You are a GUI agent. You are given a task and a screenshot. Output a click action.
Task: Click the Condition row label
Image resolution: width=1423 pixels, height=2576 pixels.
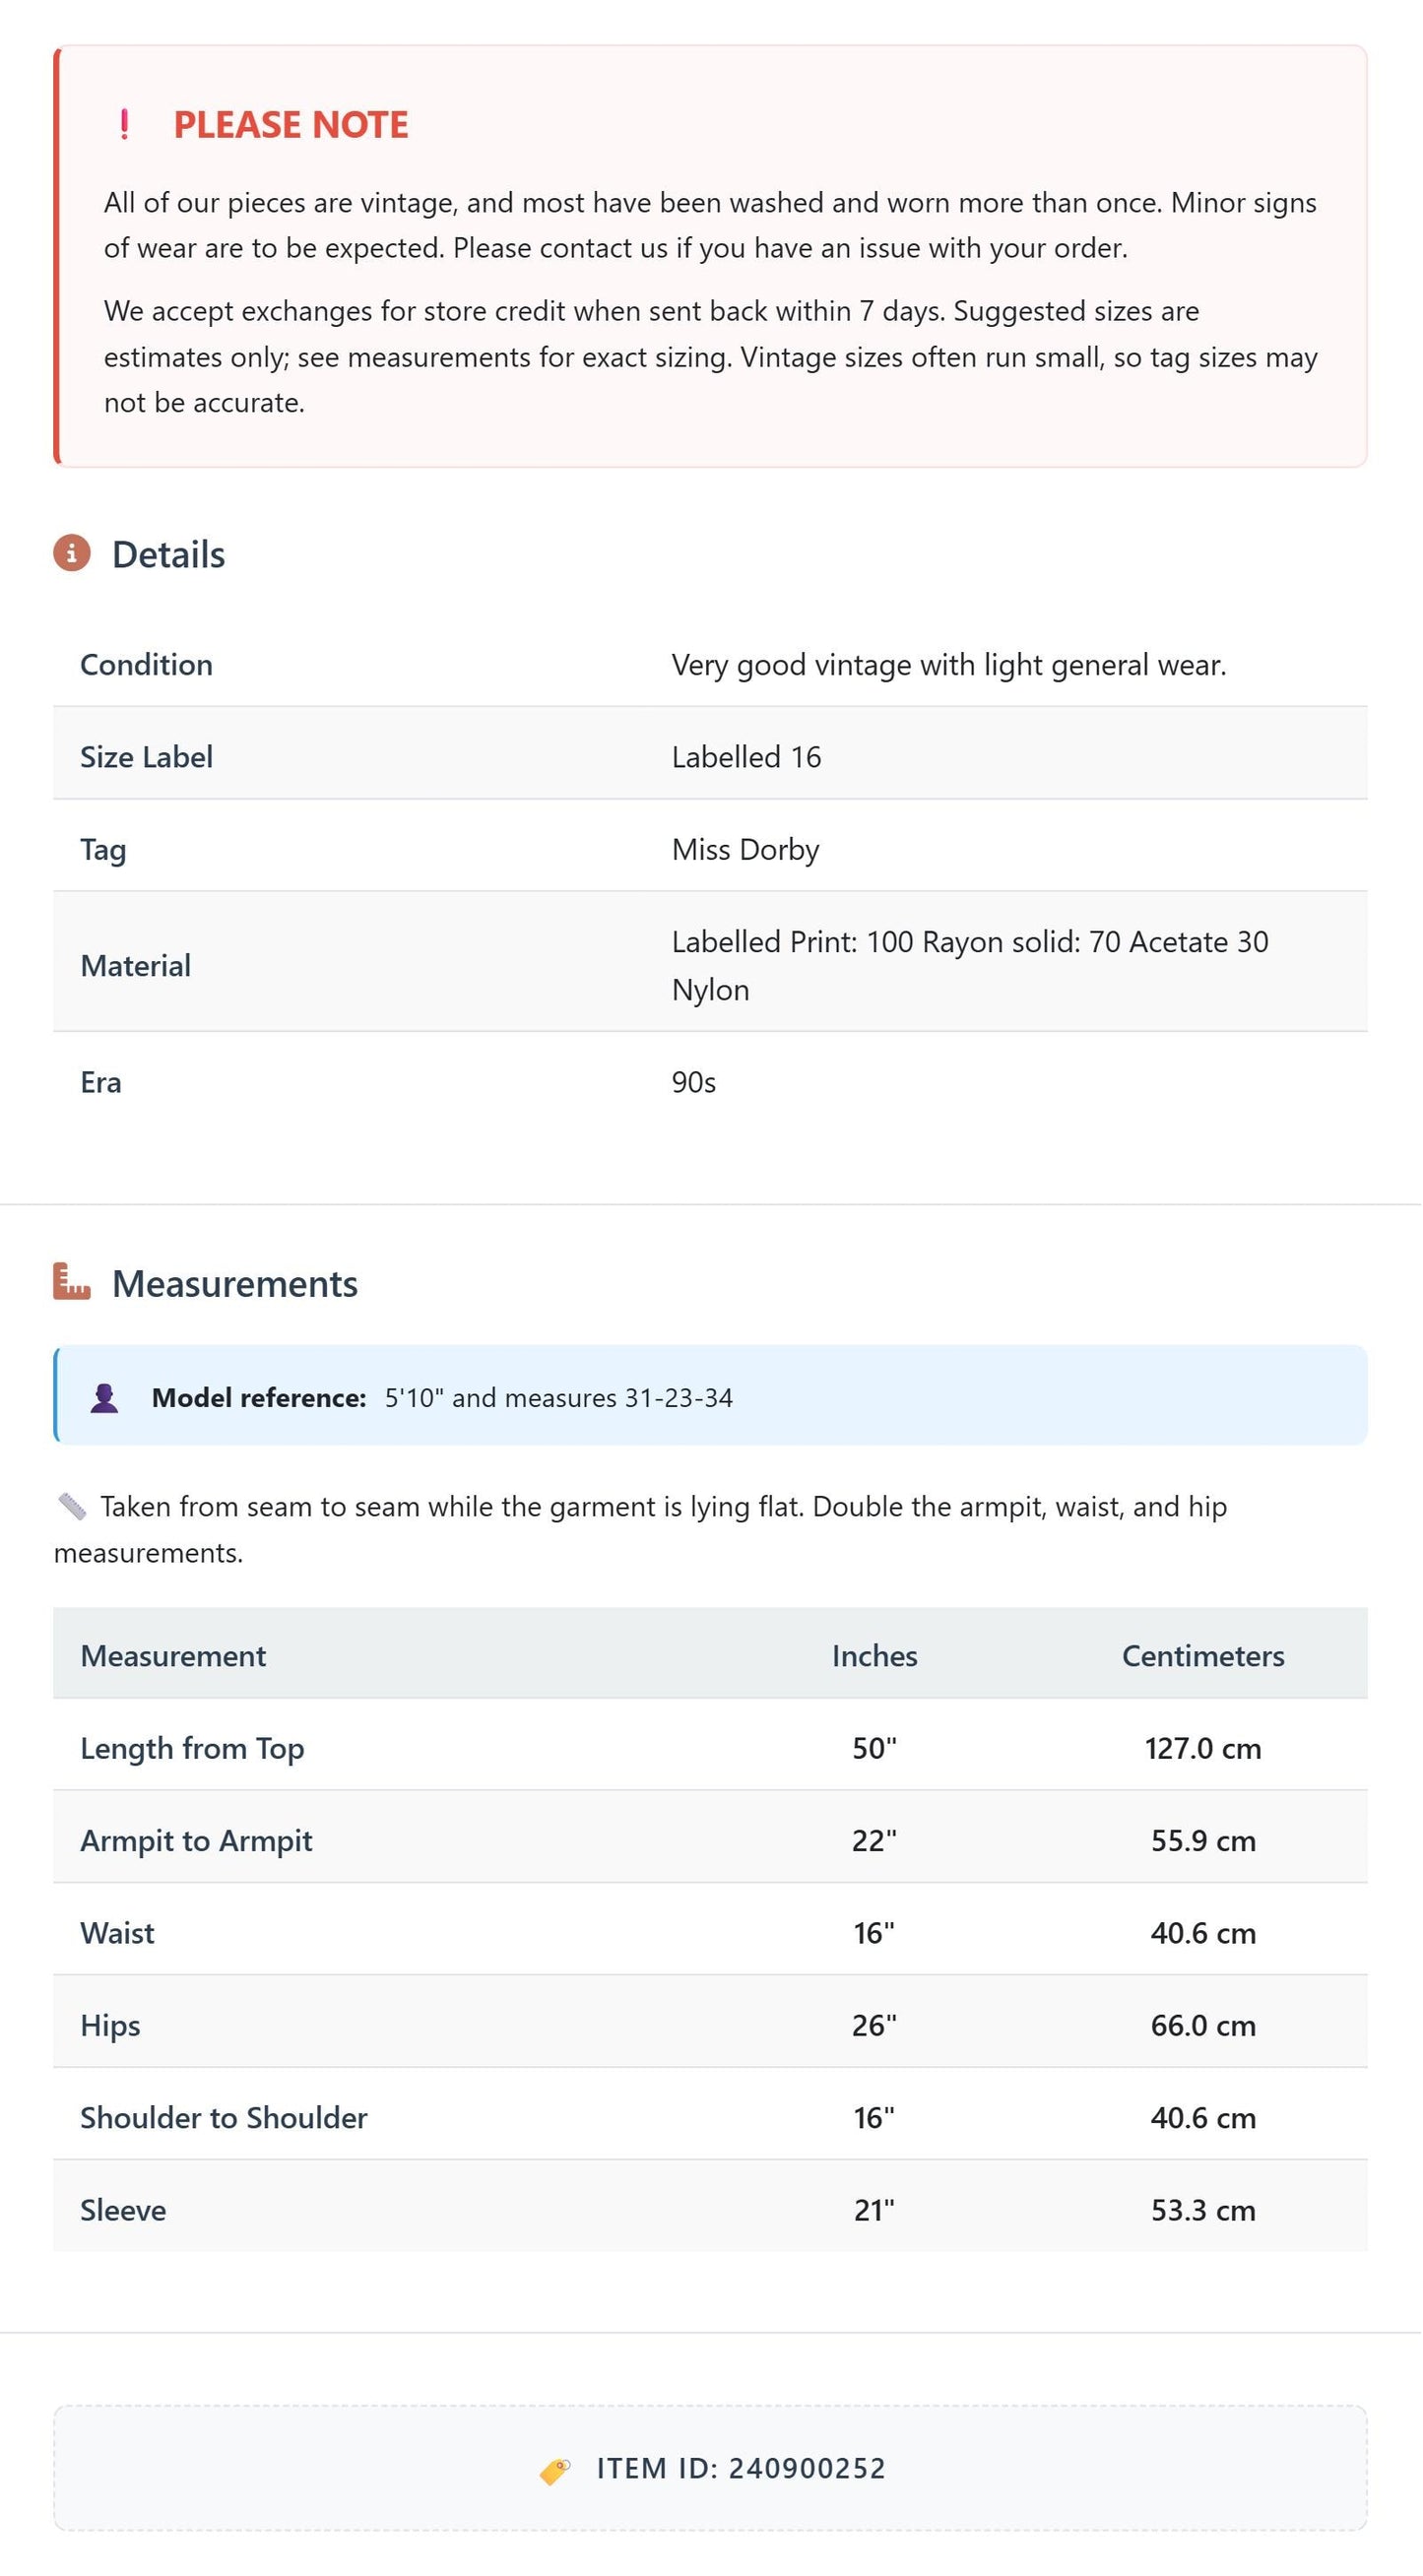[146, 665]
